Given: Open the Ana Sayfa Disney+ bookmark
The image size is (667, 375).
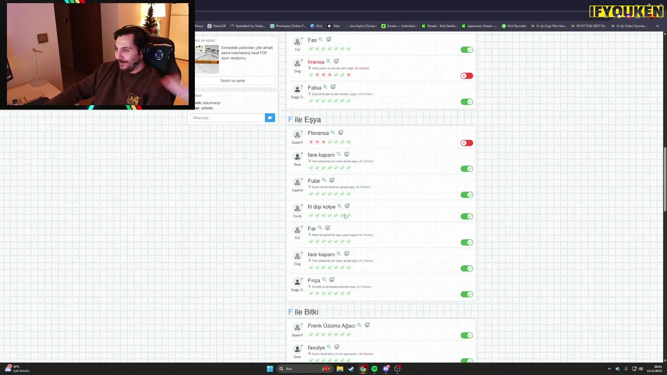Looking at the screenshot, I should pyautogui.click(x=360, y=26).
